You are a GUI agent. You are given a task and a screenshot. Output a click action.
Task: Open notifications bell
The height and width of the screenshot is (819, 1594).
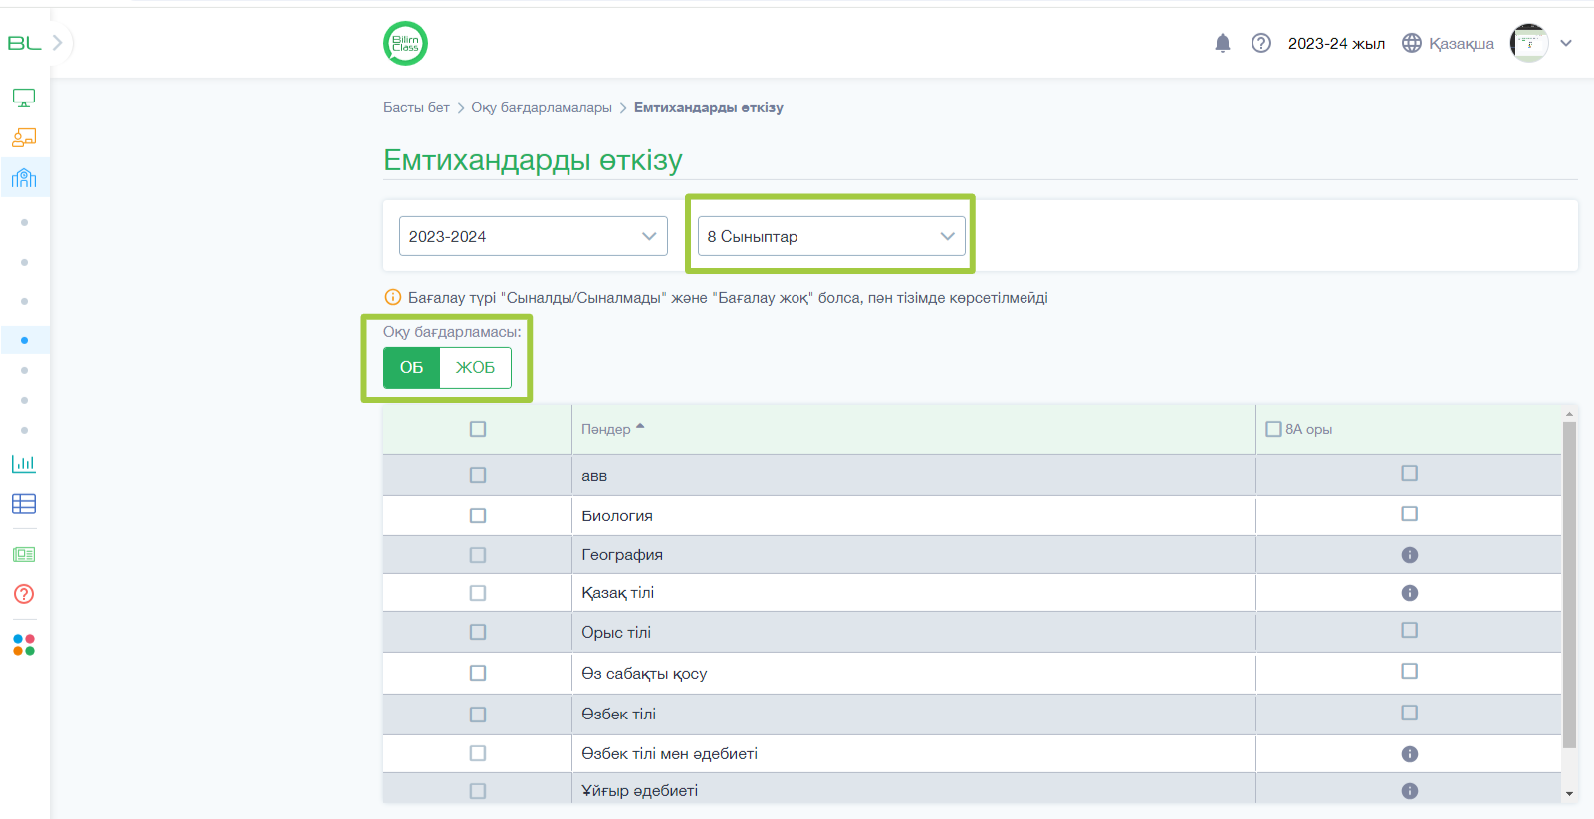tap(1223, 43)
